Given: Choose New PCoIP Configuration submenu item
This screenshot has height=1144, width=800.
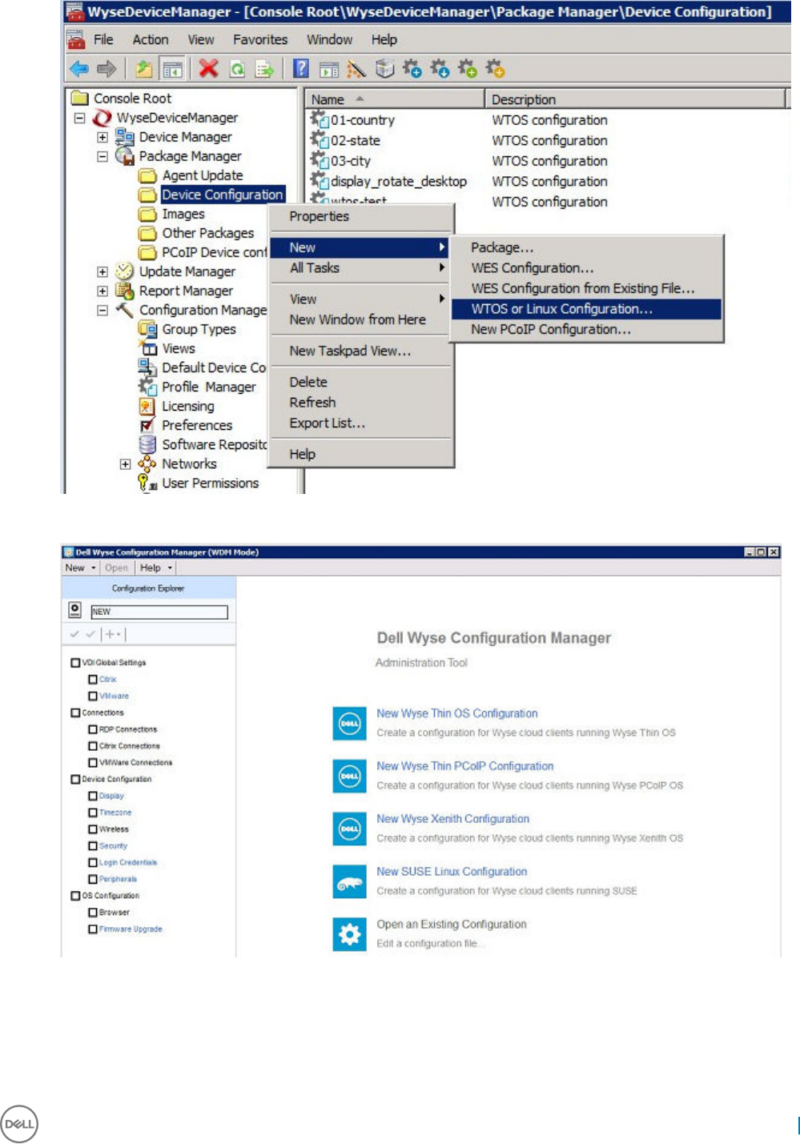Looking at the screenshot, I should pos(586,329).
